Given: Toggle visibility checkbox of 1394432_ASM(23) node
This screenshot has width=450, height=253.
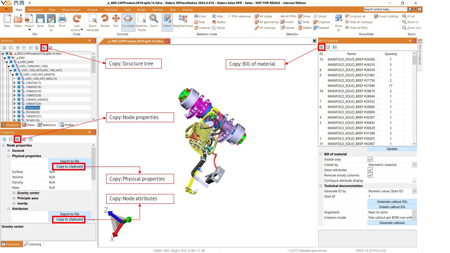Looking at the screenshot, I should click(x=19, y=100).
